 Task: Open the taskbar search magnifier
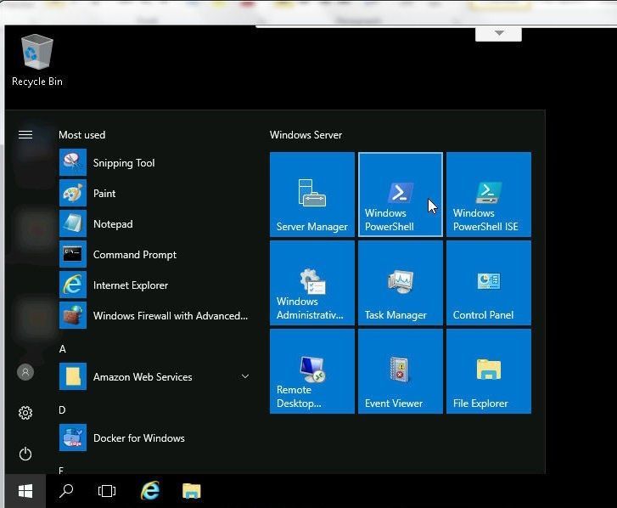coord(66,491)
